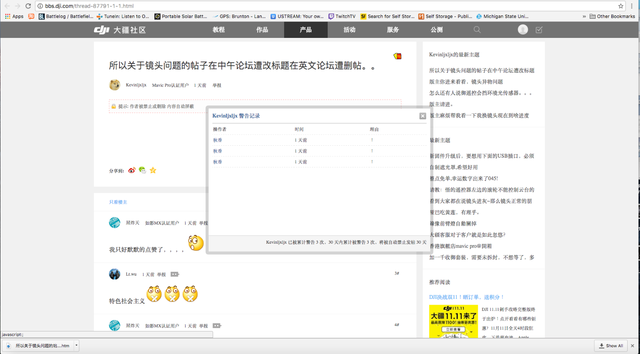The image size is (640, 354).
Task: Click Show All downloads button
Action: [x=611, y=345]
